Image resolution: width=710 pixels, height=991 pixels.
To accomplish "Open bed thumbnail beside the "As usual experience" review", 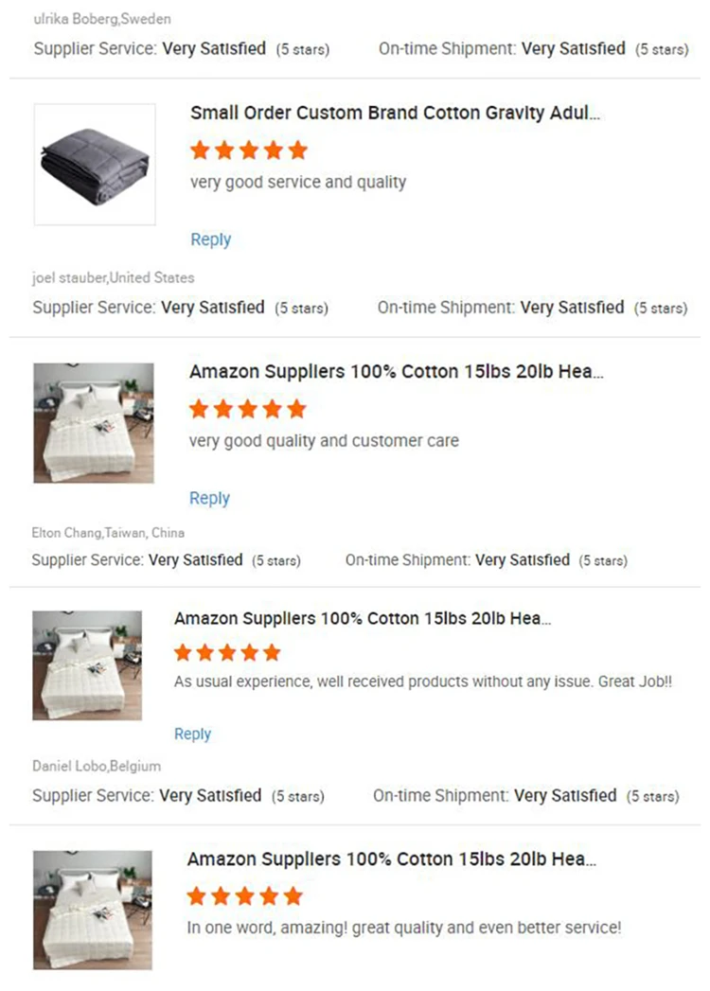I will point(87,665).
